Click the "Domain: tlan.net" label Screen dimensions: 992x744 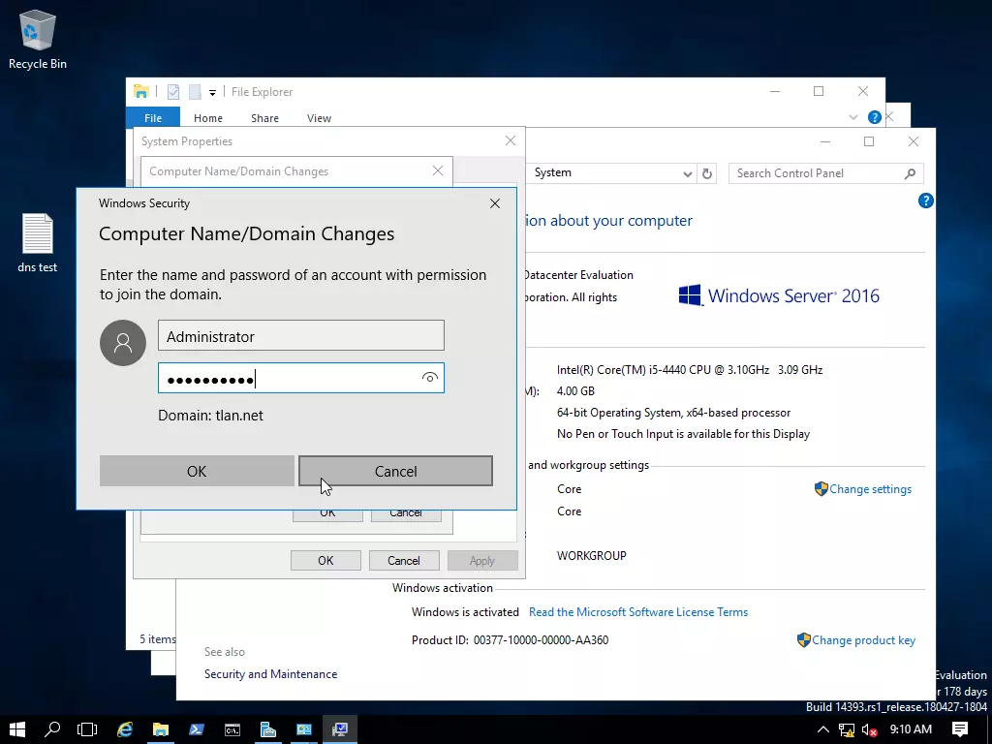click(x=210, y=415)
